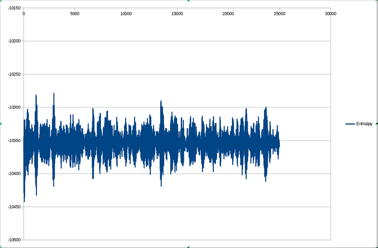Select the 5000 x-axis label
The height and width of the screenshot is (248, 378).
(75, 14)
